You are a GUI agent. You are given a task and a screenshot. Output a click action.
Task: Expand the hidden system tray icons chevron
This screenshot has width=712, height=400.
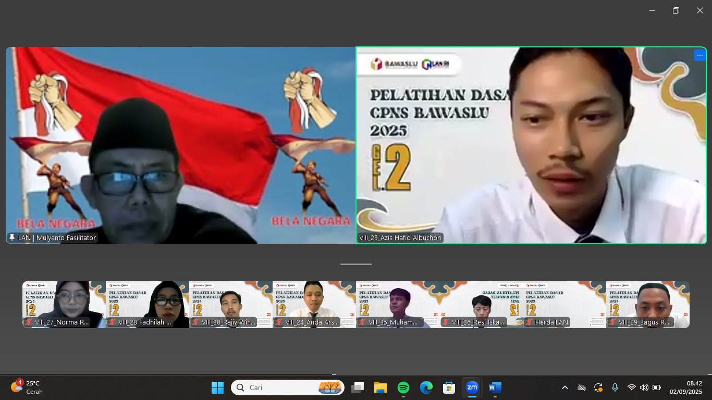pos(564,387)
